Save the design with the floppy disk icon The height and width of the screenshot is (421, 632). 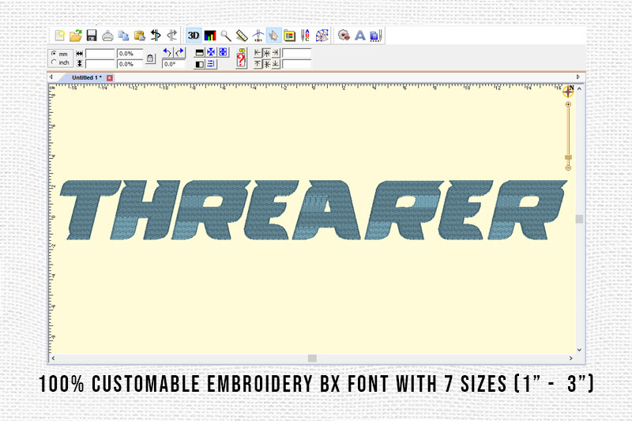92,36
